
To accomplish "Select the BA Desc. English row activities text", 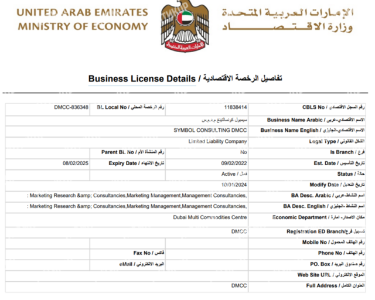I will (x=137, y=206).
